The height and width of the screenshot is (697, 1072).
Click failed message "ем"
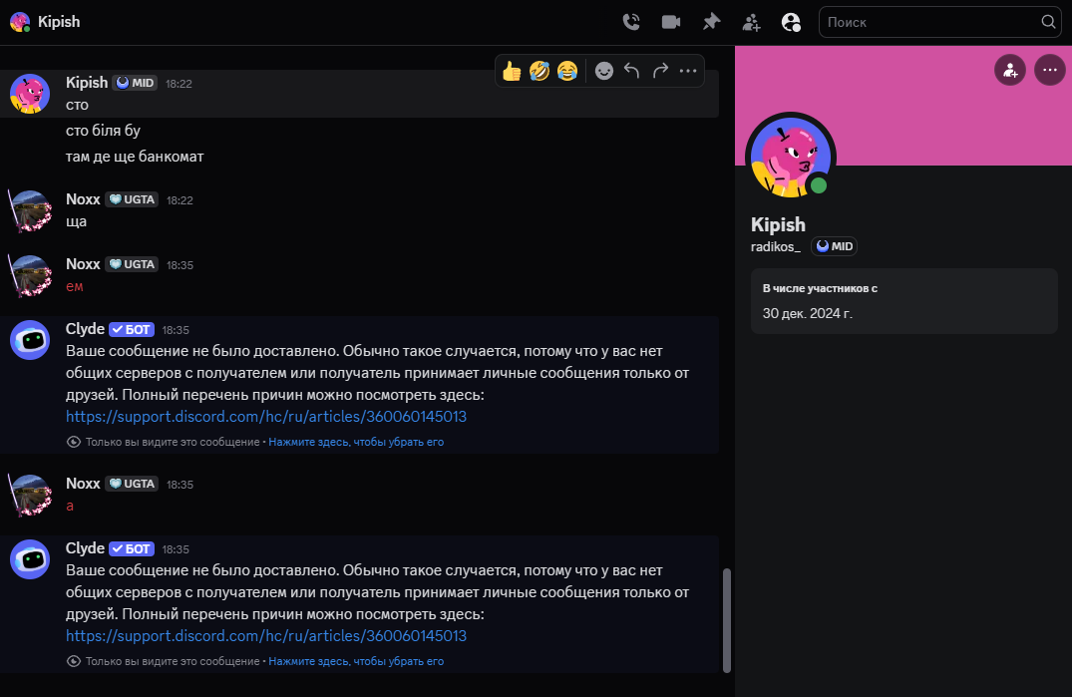pos(75,286)
